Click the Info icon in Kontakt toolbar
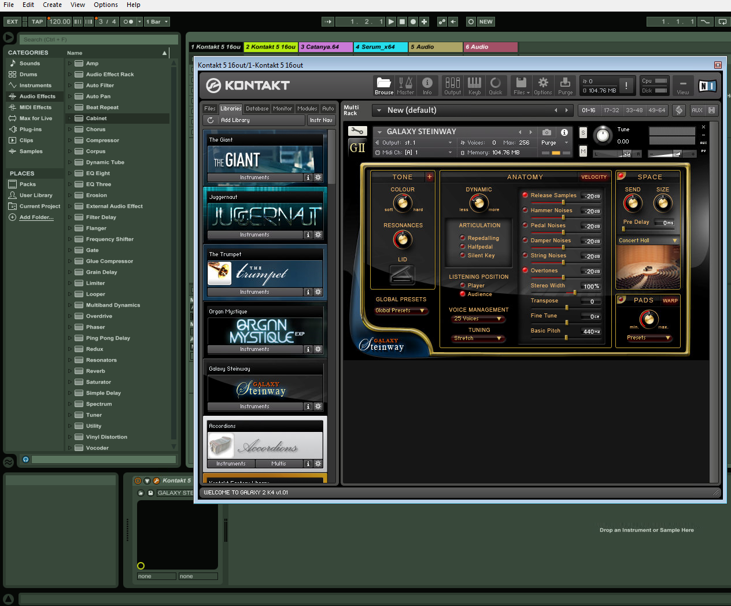731x606 pixels. tap(427, 86)
